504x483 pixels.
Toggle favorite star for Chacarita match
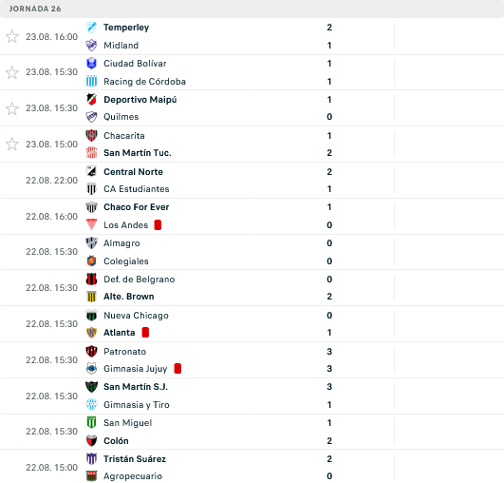pos(12,144)
